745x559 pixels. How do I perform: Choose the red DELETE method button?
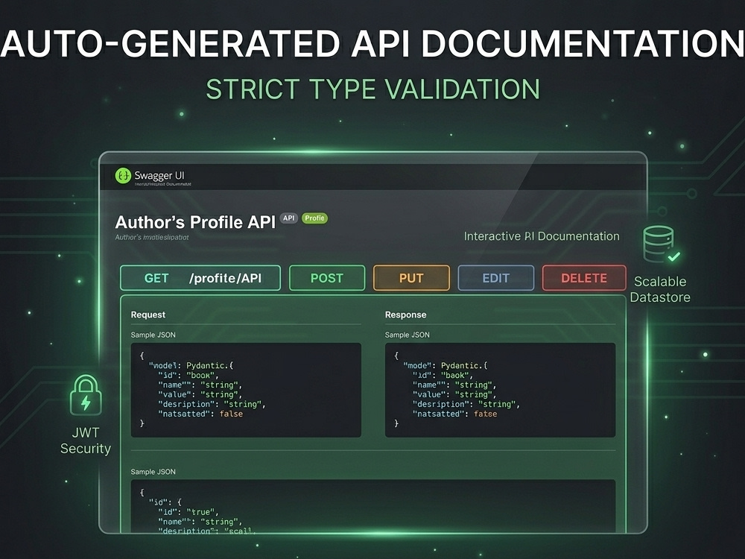[x=584, y=278]
